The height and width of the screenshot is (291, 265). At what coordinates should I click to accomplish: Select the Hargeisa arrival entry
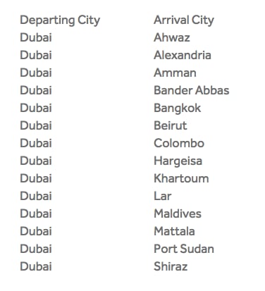pyautogui.click(x=178, y=161)
